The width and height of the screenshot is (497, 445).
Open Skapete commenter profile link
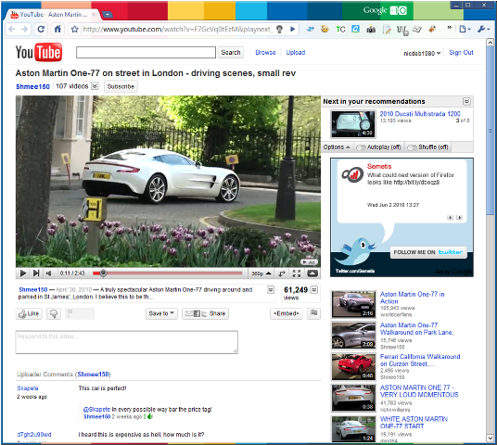coord(28,388)
